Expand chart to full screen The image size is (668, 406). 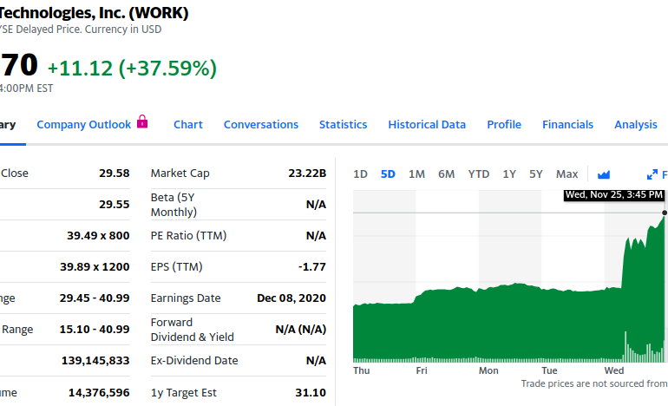point(652,174)
